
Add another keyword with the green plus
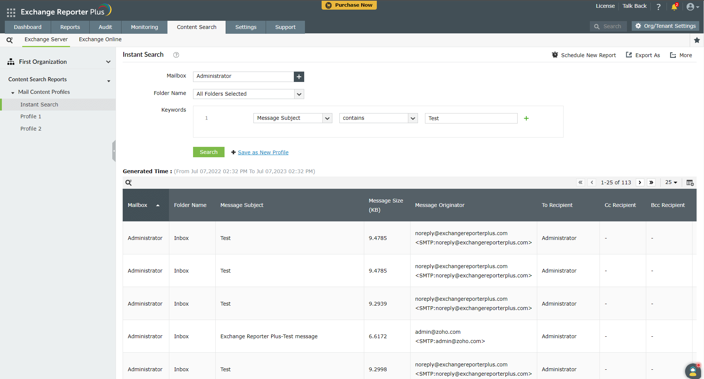tap(526, 118)
